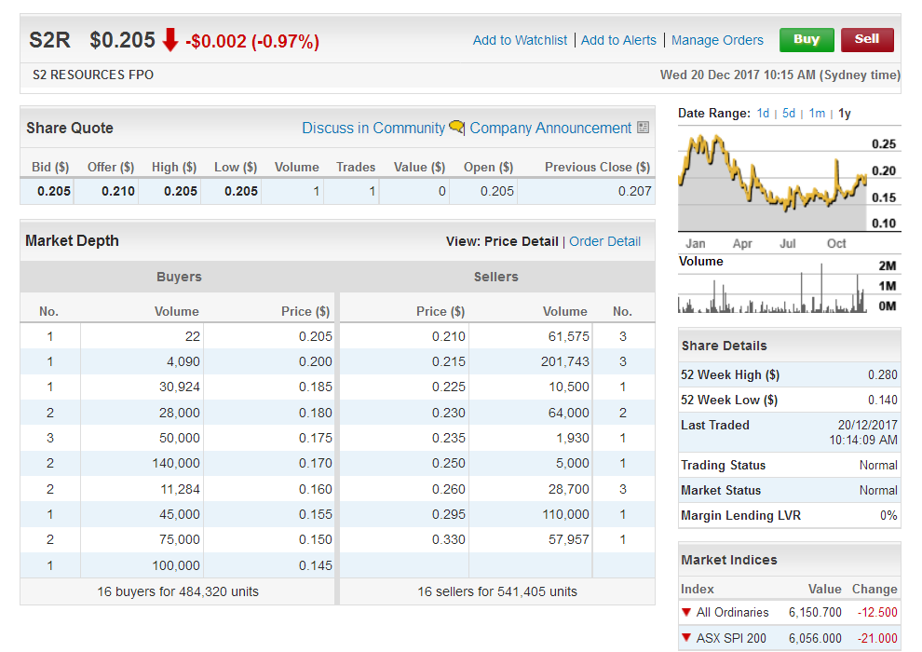Click the Sellers column group header
This screenshot has width=922, height=652.
click(496, 277)
